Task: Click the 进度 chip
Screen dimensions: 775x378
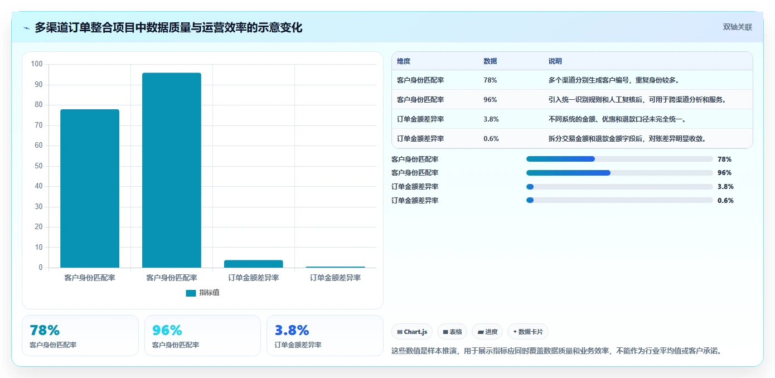Action: (x=487, y=332)
